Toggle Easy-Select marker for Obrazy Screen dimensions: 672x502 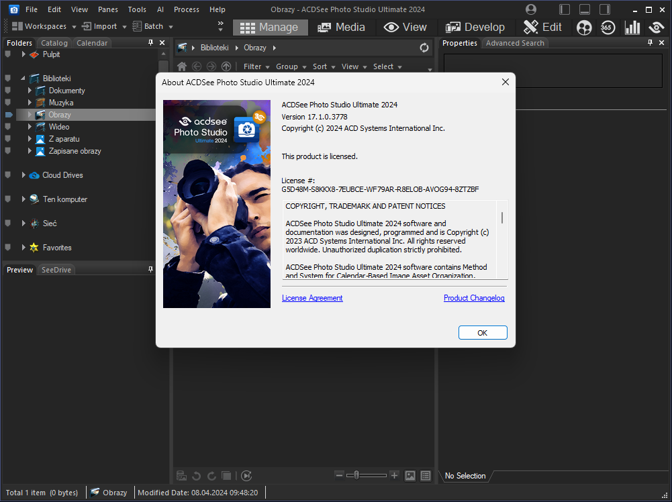point(9,115)
